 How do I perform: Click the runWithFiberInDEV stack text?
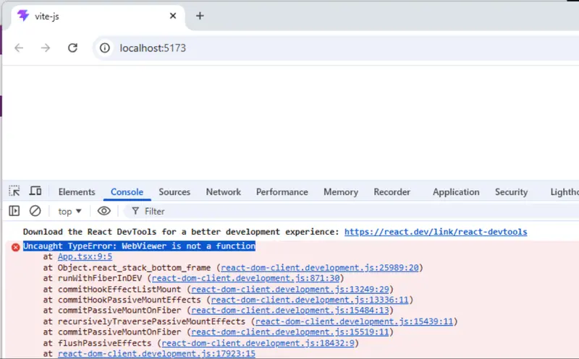click(x=100, y=278)
